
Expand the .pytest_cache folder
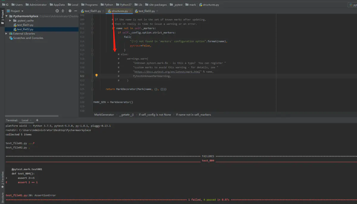11,21
